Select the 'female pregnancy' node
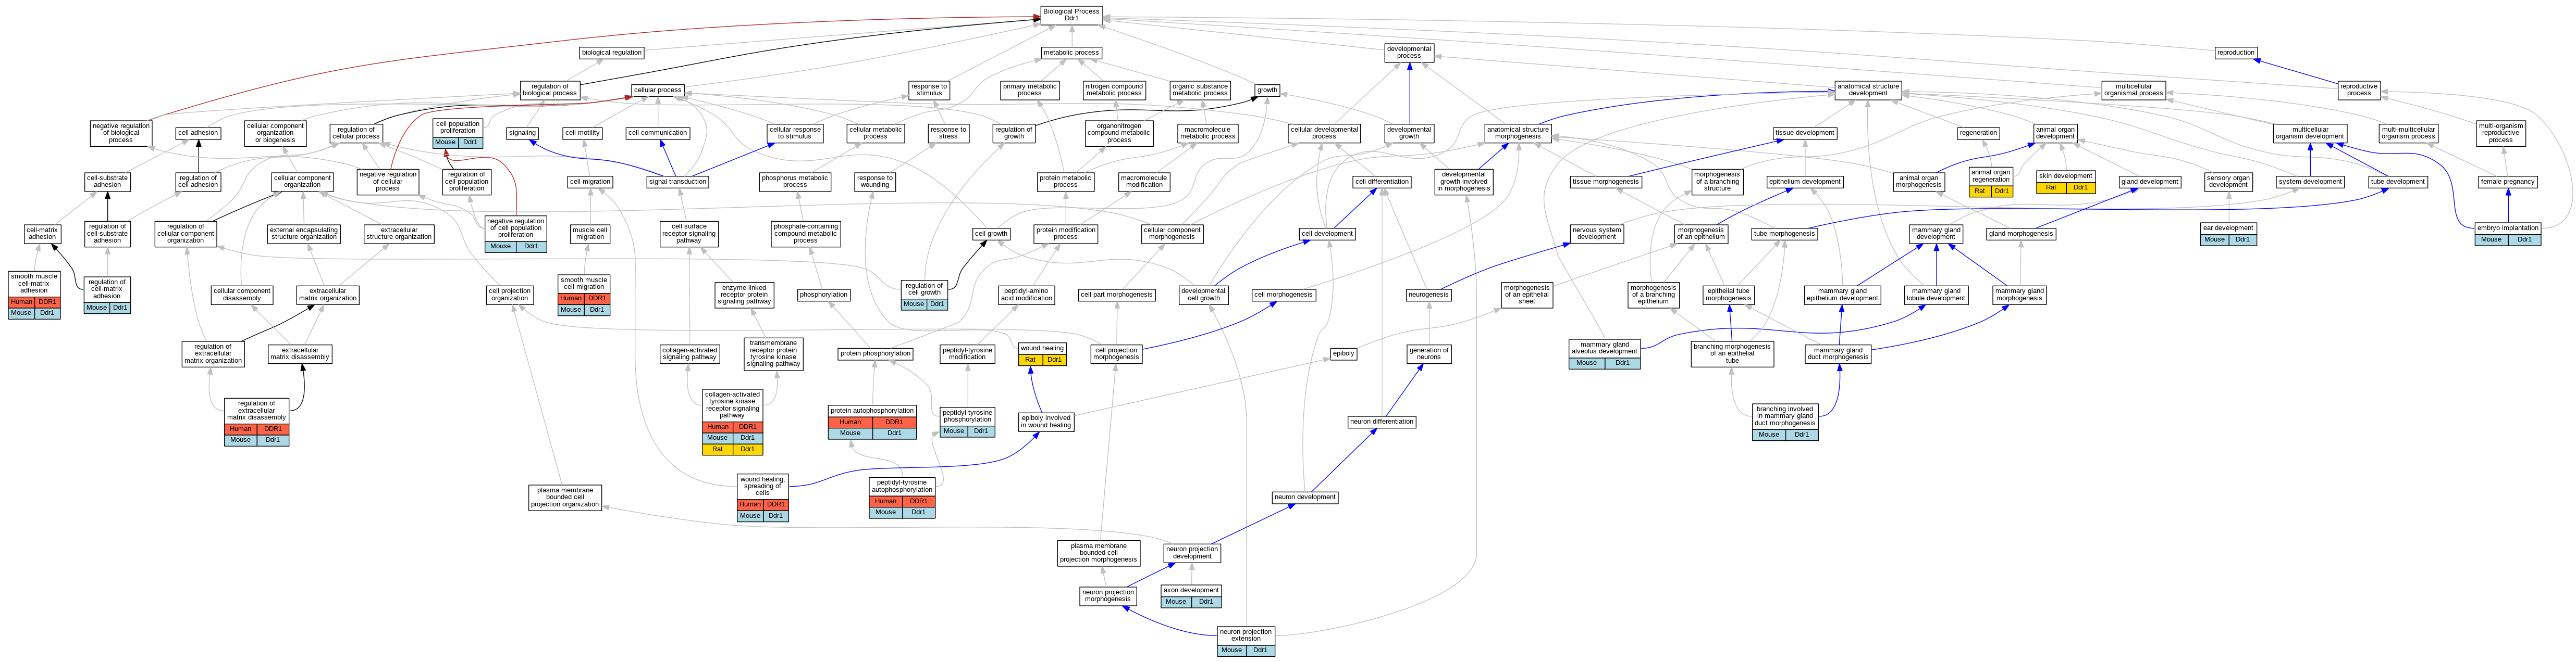Screen dimensions: 2576x662 point(2507,182)
